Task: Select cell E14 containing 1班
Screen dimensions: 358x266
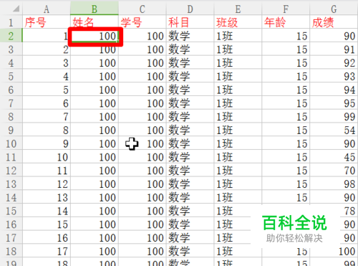Action: click(238, 197)
